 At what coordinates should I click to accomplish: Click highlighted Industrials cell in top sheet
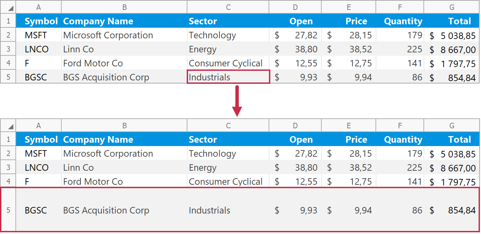point(228,77)
